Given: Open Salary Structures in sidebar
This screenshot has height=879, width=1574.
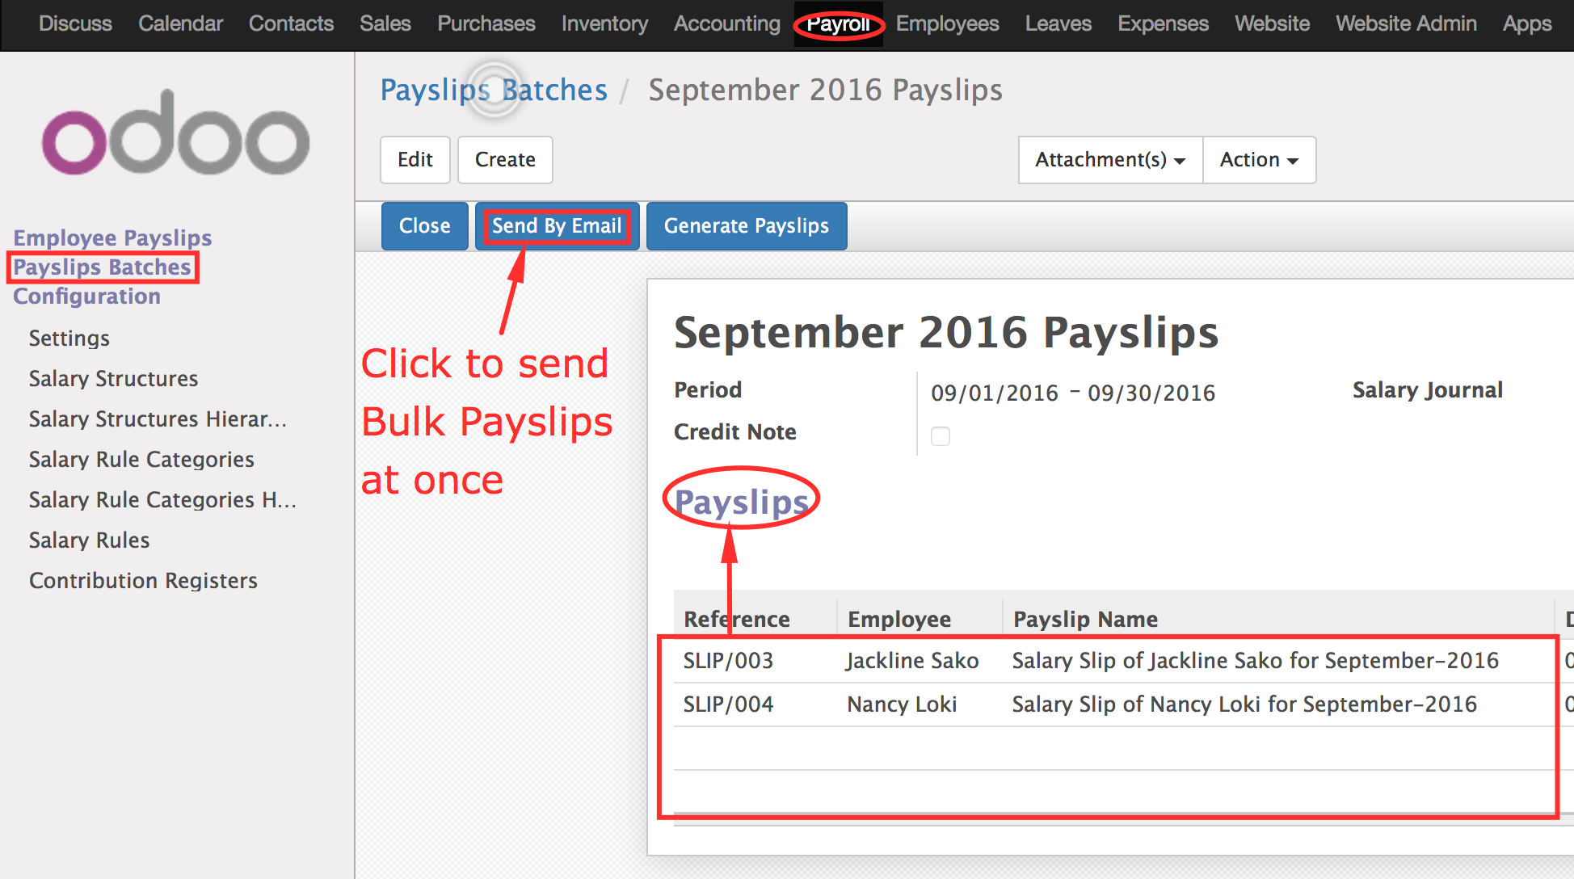Looking at the screenshot, I should coord(113,378).
